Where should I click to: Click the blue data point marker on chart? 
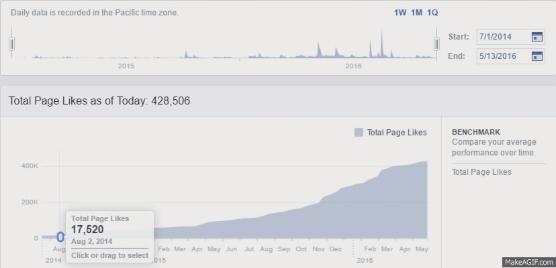[x=60, y=237]
